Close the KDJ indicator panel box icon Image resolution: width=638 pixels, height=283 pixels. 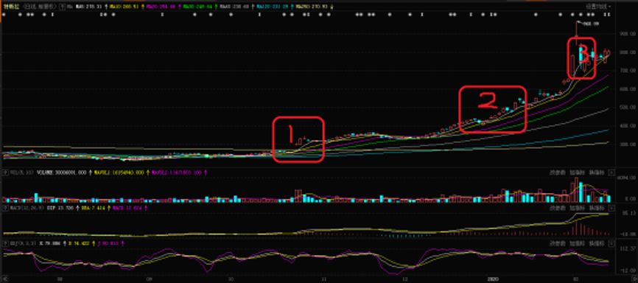[x=611, y=243]
